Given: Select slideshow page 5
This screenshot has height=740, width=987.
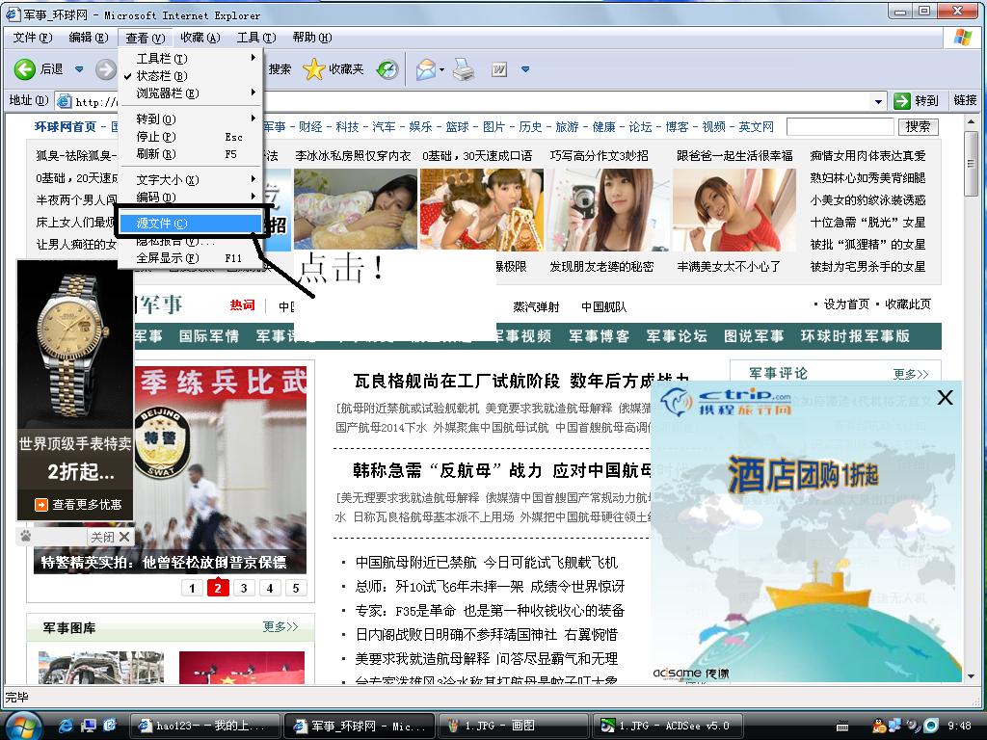Looking at the screenshot, I should (295, 589).
